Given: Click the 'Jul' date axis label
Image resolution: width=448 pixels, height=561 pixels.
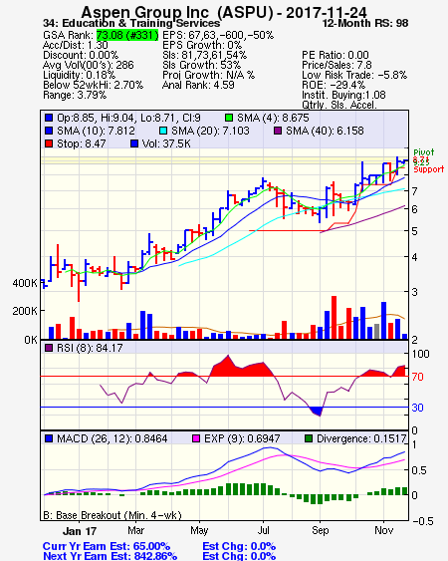Looking at the screenshot, I should click(263, 530).
